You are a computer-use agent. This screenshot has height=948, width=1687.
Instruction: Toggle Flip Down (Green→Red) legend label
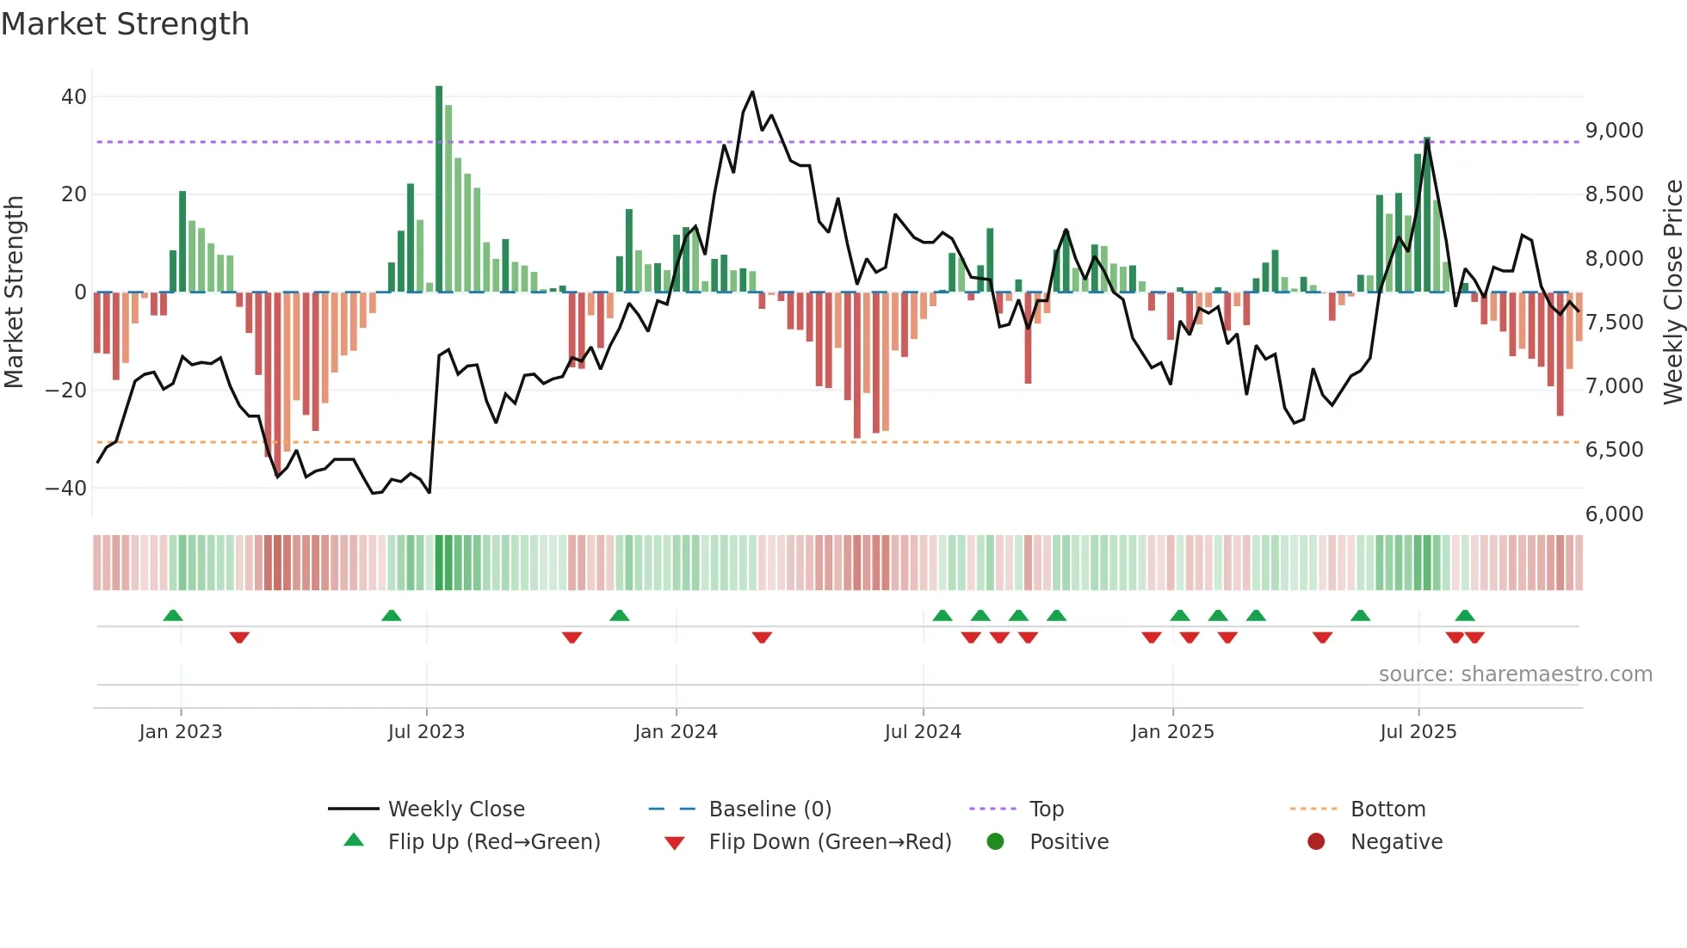click(831, 841)
